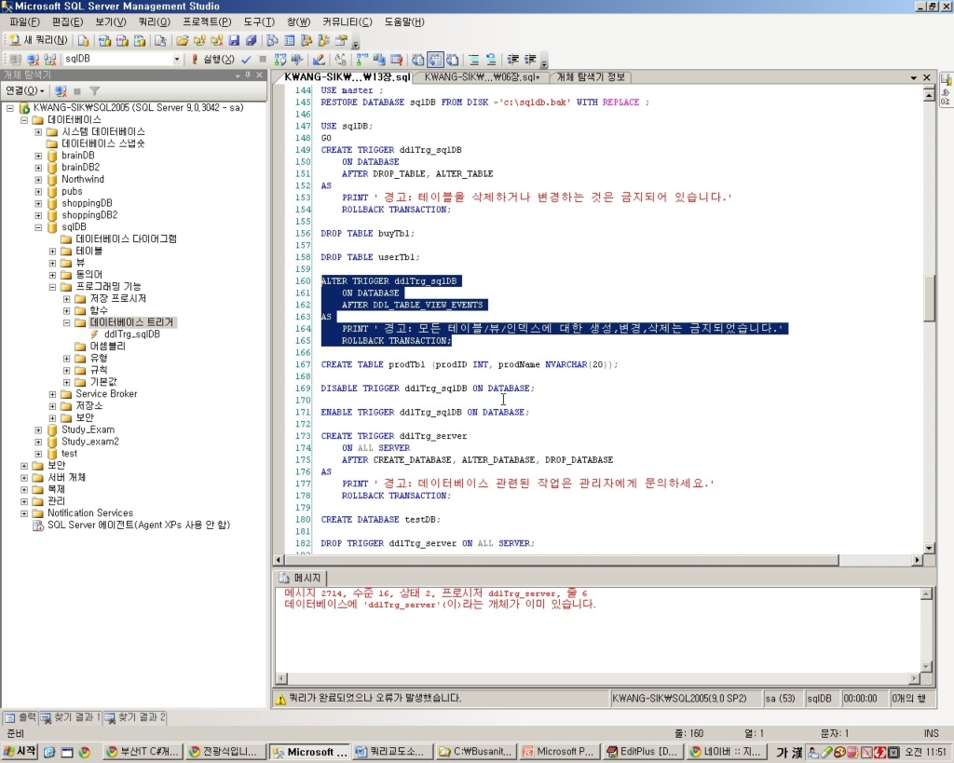The width and height of the screenshot is (954, 763).
Task: Open the sqlDB database dropdown
Action: (x=176, y=59)
